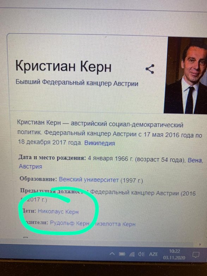Click the date 03.11.2020 in taskbar
This screenshot has width=207, height=276.
[174, 258]
